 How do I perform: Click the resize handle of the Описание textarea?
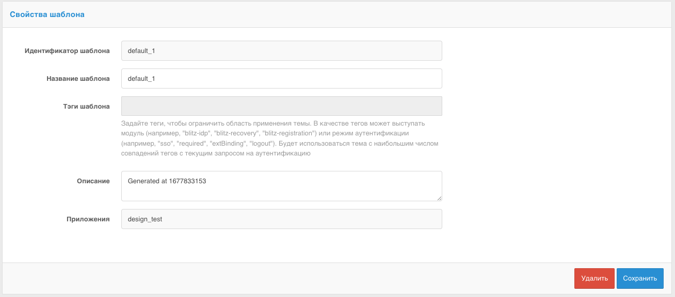pyautogui.click(x=439, y=198)
